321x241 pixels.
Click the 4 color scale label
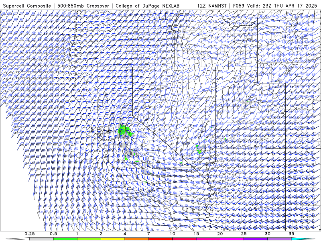[x=125, y=234]
